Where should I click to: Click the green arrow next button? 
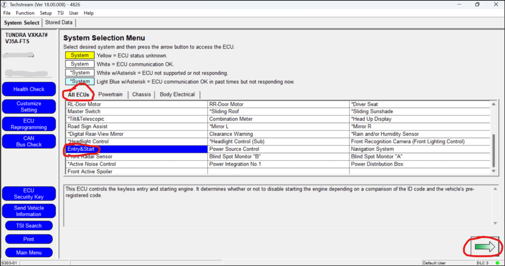[485, 247]
